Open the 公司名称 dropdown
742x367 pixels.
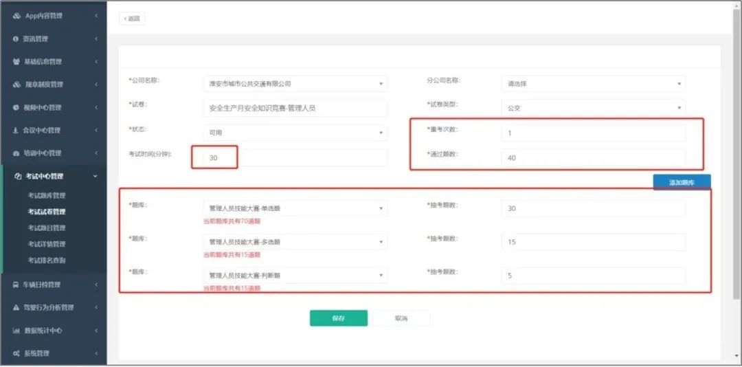click(295, 84)
